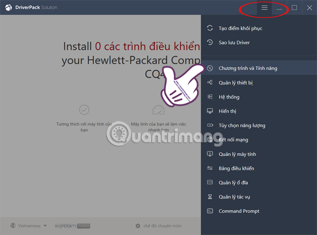Open Quản lý tác vụ entry
The height and width of the screenshot is (235, 317).
[x=259, y=197]
